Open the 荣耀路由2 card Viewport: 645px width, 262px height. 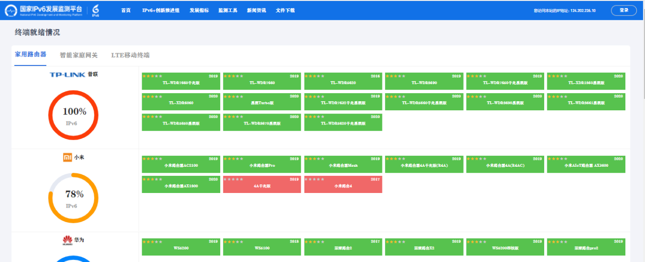[343, 247]
